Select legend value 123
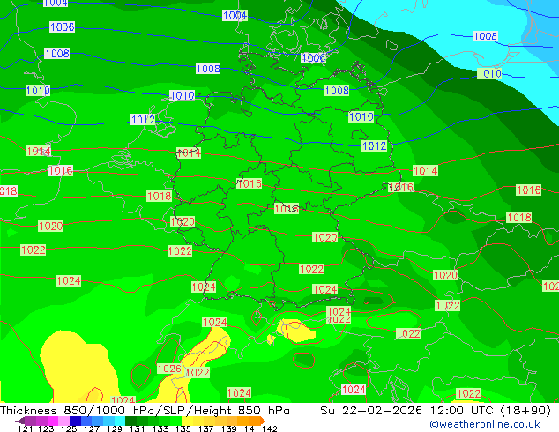559x432 pixels. click(x=46, y=428)
